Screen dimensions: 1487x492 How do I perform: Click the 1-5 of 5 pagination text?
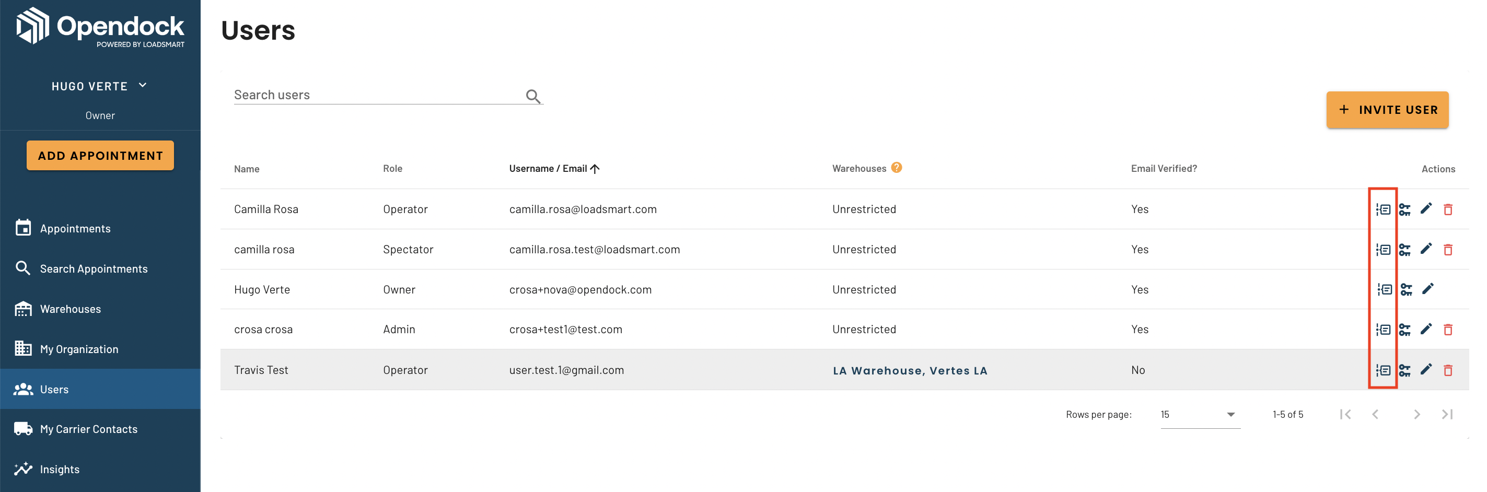click(1288, 415)
